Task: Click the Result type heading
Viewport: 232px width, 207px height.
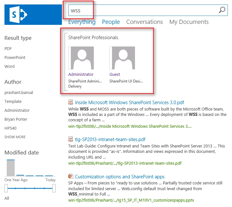Action: point(18,38)
